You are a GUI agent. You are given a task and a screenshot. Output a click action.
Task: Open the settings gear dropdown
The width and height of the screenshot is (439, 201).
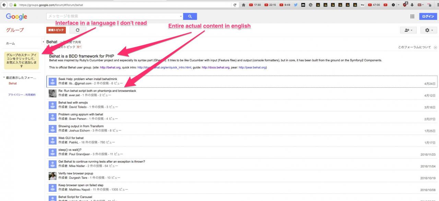coord(429,30)
